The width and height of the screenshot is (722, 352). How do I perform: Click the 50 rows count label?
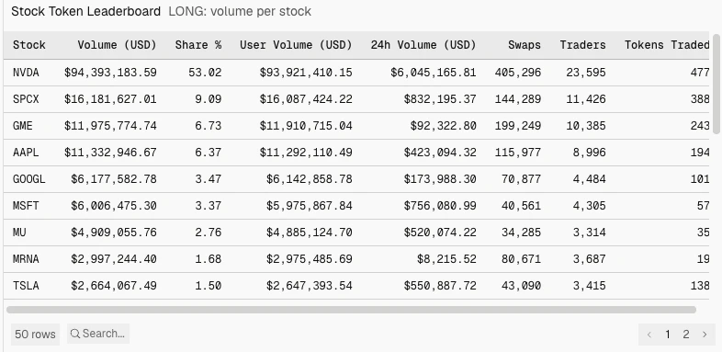pyautogui.click(x=35, y=334)
